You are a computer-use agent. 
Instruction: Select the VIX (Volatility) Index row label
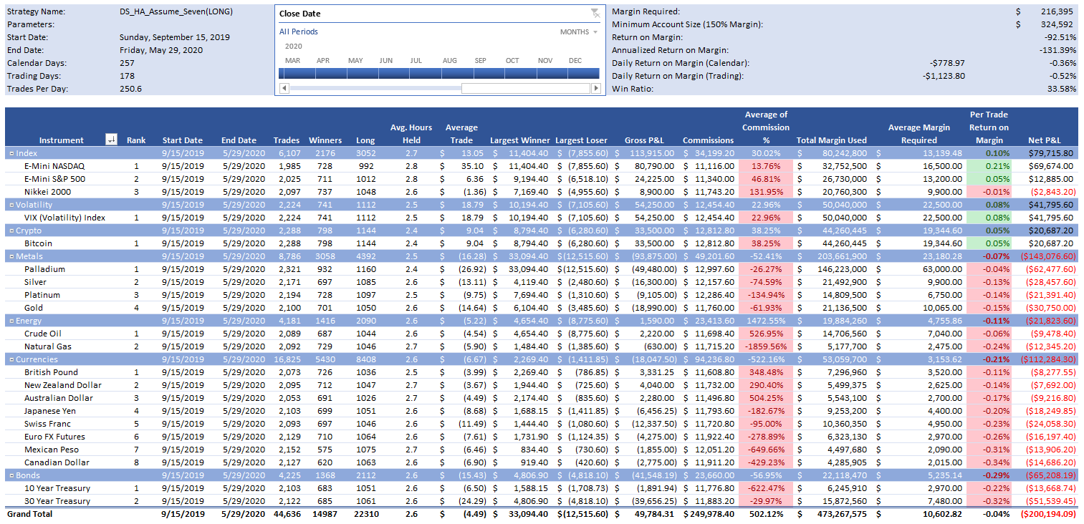click(x=64, y=218)
